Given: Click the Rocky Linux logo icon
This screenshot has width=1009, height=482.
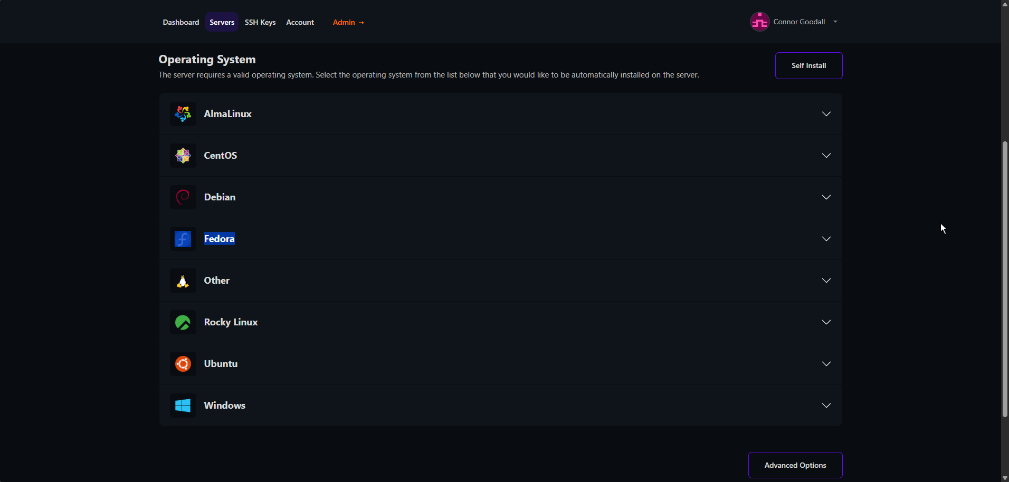Looking at the screenshot, I should pyautogui.click(x=183, y=322).
